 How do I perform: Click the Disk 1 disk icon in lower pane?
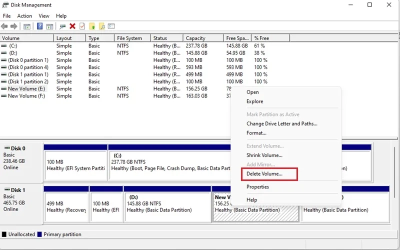point(7,190)
